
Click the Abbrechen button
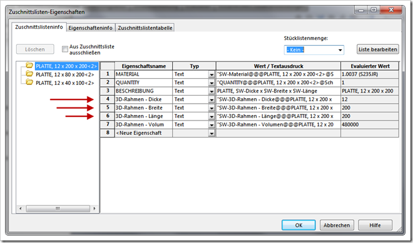click(337, 225)
